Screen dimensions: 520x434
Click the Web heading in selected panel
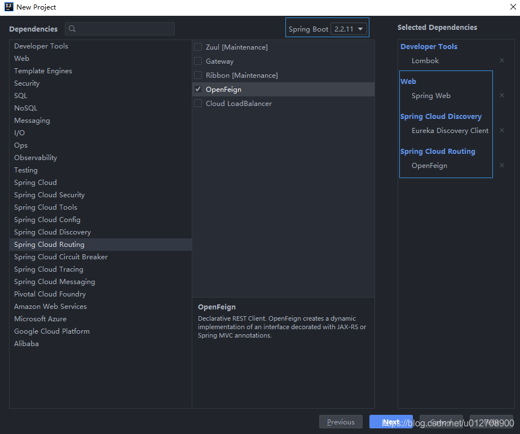click(x=408, y=82)
